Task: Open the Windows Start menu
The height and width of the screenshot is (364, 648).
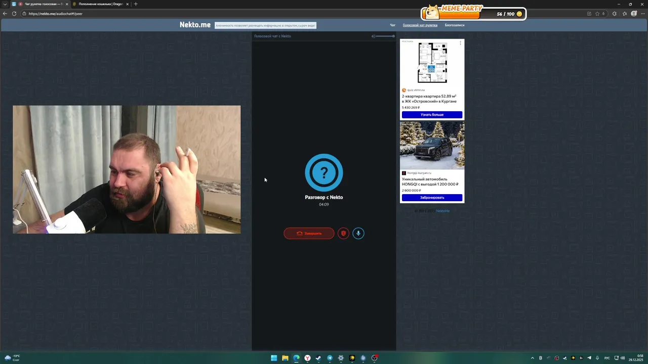Action: click(x=274, y=358)
